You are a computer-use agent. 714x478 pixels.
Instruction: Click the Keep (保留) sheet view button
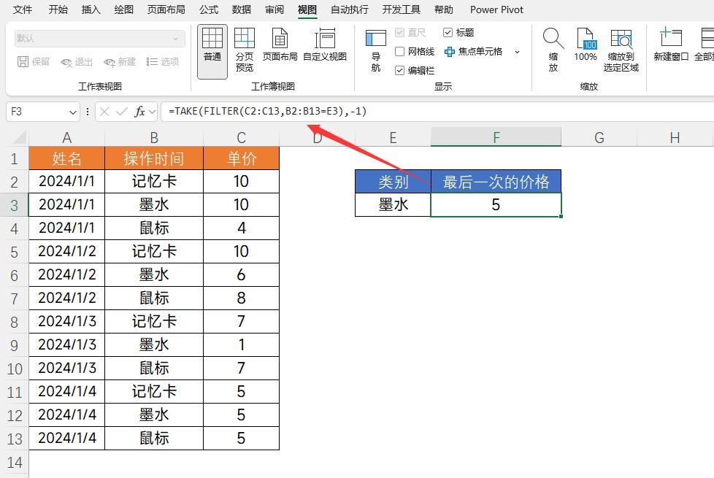click(x=34, y=61)
